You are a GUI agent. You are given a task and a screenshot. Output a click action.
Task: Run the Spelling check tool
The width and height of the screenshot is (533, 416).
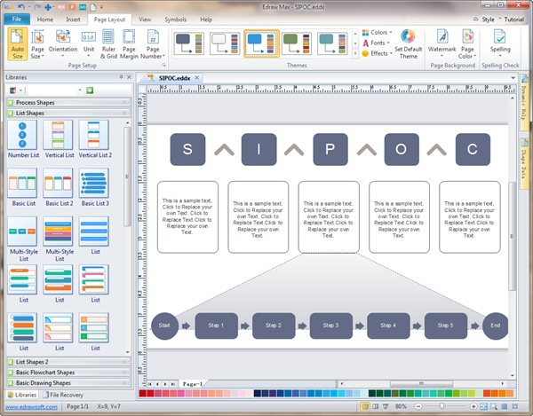click(500, 43)
